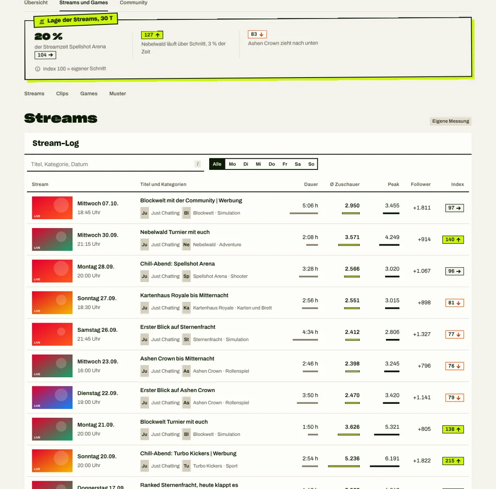Click the Ne Nebelwald category badge
This screenshot has width=496, height=489.
click(x=186, y=245)
